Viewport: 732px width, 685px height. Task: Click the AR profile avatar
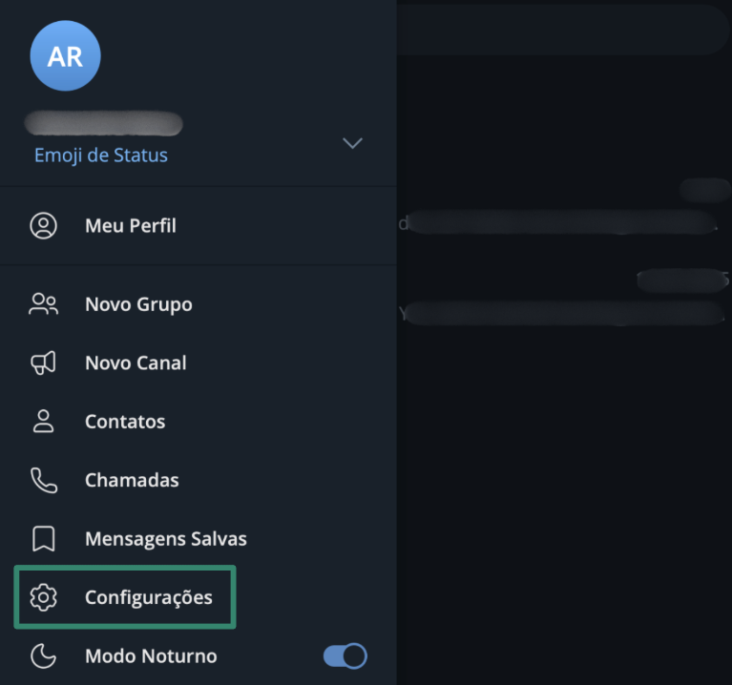tap(66, 55)
